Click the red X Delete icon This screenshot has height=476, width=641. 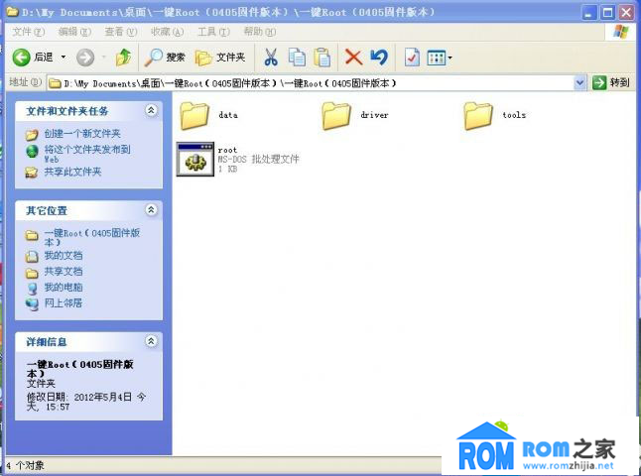pyautogui.click(x=353, y=58)
